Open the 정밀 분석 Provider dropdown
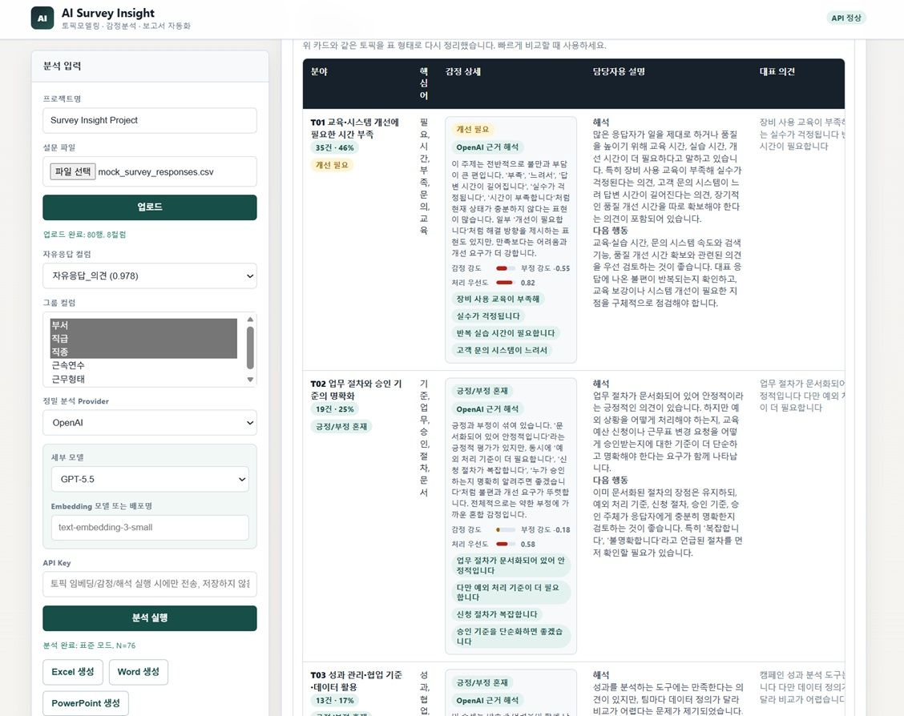 pos(149,423)
